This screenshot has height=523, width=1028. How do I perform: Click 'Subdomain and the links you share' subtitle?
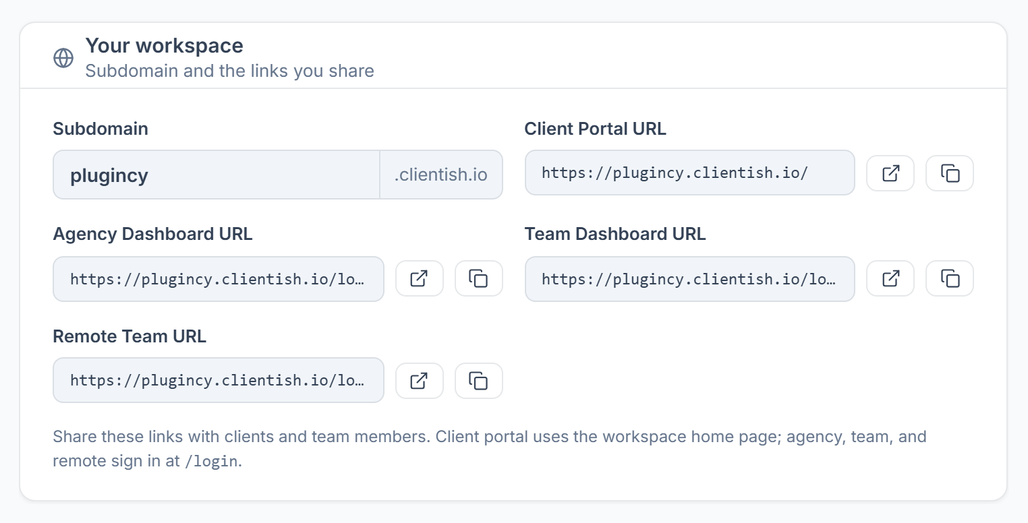[229, 71]
